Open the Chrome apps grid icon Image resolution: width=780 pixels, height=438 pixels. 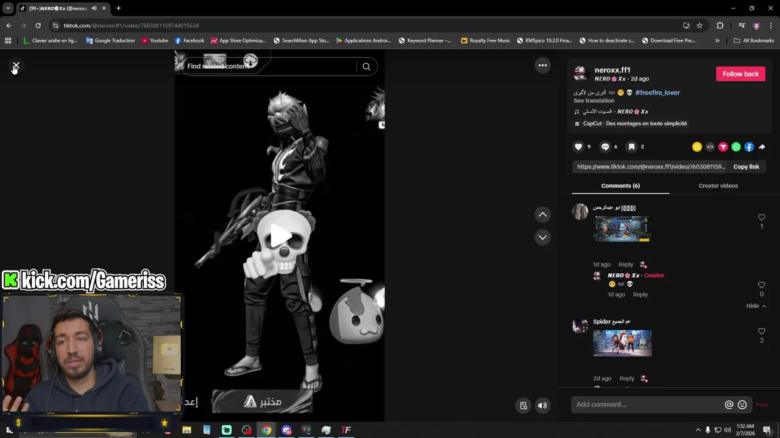[x=8, y=41]
